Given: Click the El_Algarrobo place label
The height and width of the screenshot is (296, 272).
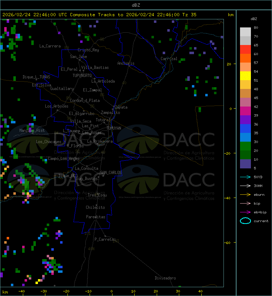Looking at the screenshot, I should pos(82,114).
